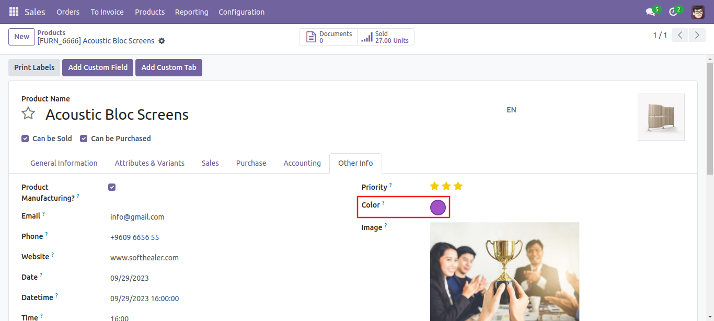This screenshot has height=321, width=714.
Task: Open the user avatar menu
Action: [x=698, y=12]
